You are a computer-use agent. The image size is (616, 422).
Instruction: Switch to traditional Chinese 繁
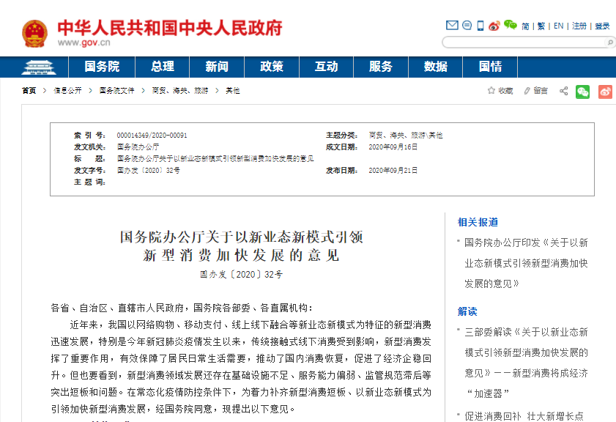tap(541, 26)
